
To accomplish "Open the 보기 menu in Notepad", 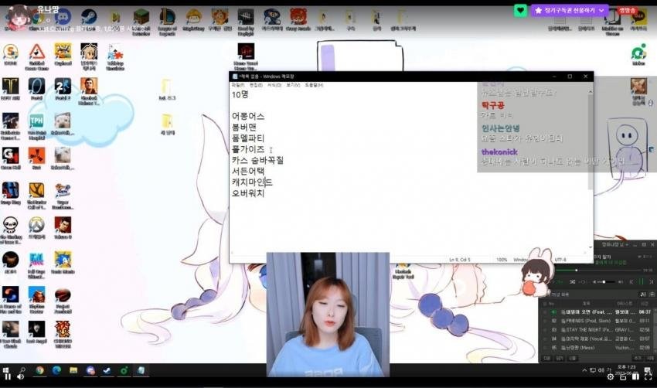I will (293, 85).
